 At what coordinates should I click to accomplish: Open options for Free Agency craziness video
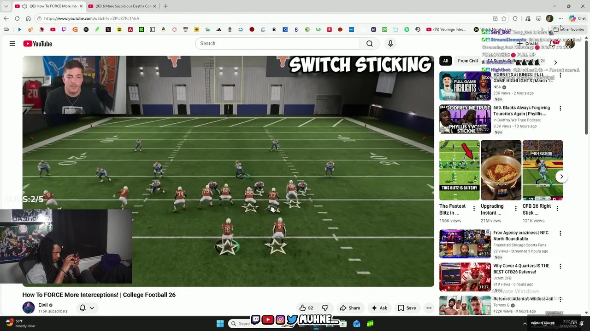(x=560, y=234)
